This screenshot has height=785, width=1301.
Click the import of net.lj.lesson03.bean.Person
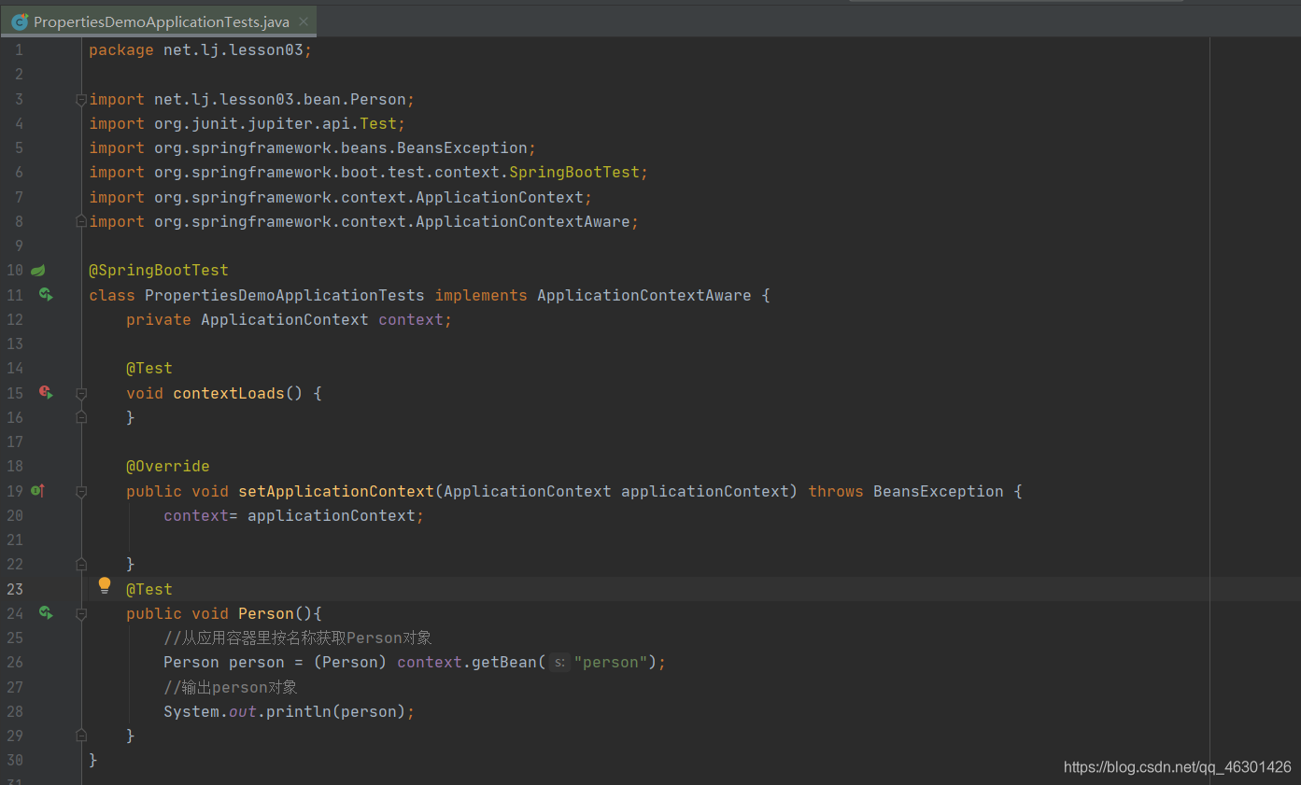tap(252, 100)
